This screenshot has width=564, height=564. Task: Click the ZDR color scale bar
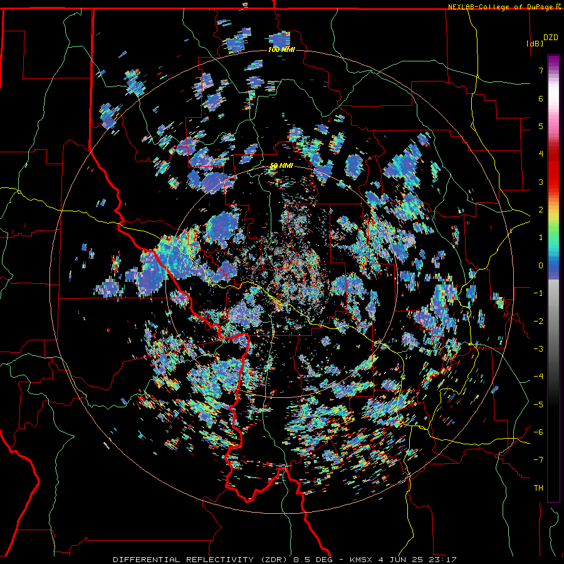(553, 278)
